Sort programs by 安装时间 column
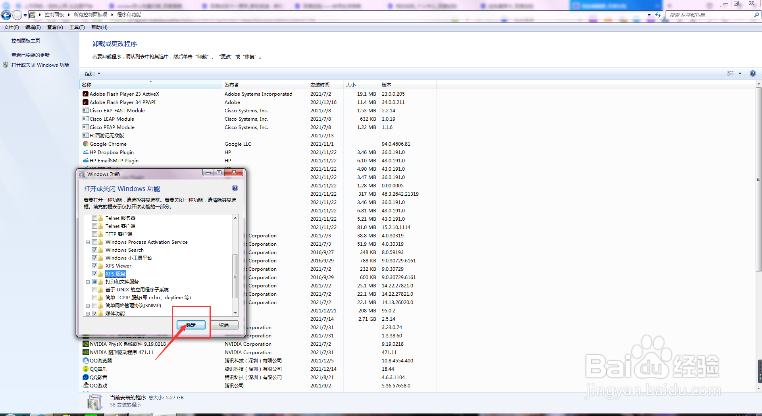This screenshot has height=416, width=762. coord(325,85)
